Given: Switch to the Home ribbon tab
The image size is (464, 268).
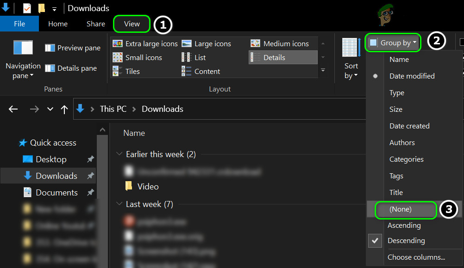Looking at the screenshot, I should 57,24.
